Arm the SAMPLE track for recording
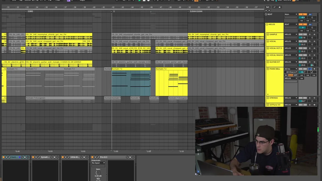The width and height of the screenshot is (322, 181). point(314,34)
